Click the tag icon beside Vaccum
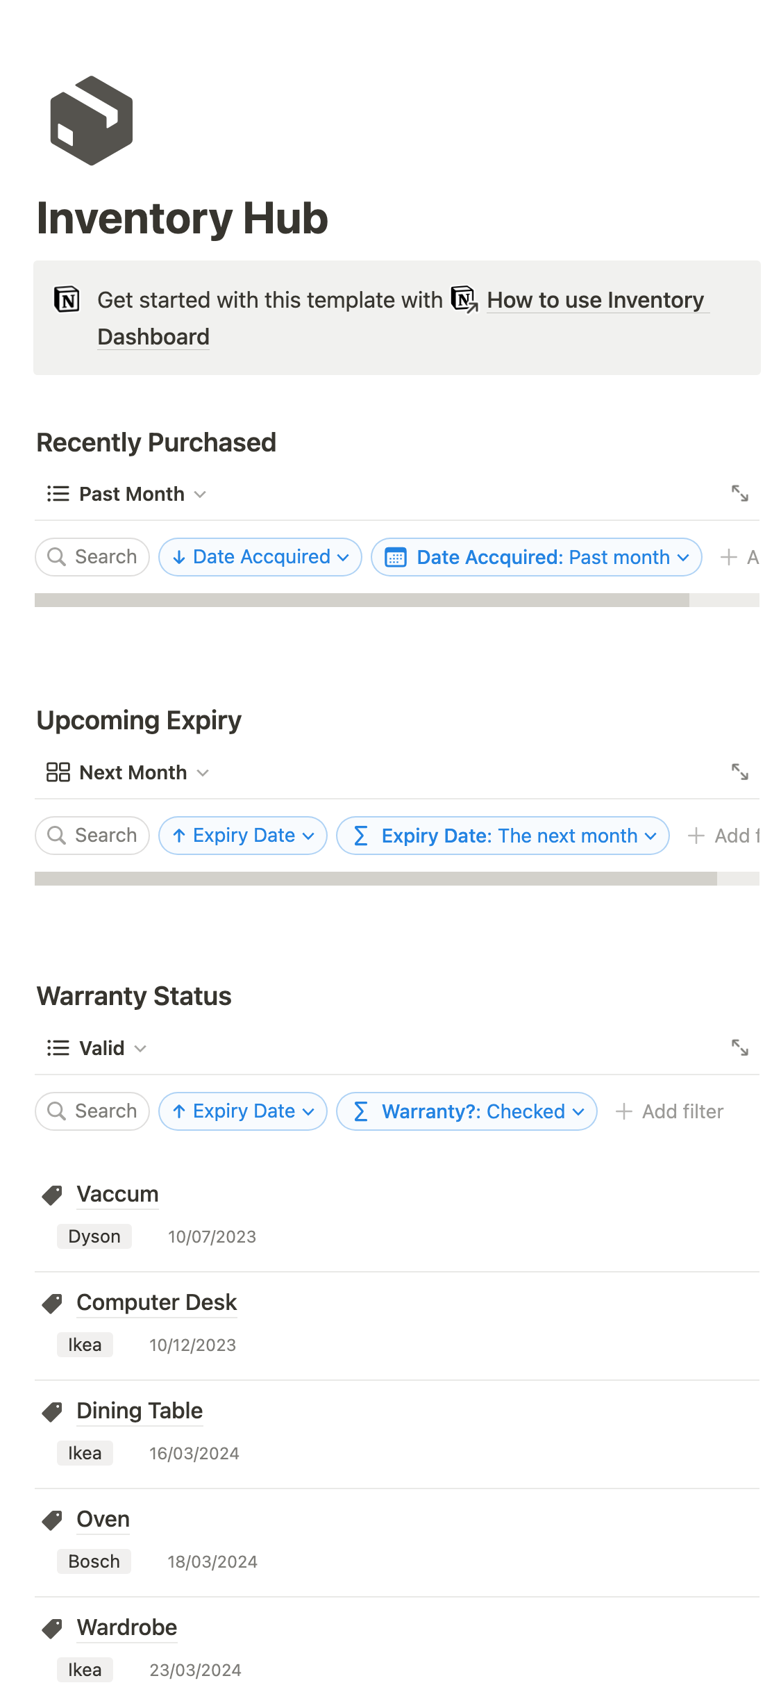This screenshot has width=781, height=1692. [52, 1195]
